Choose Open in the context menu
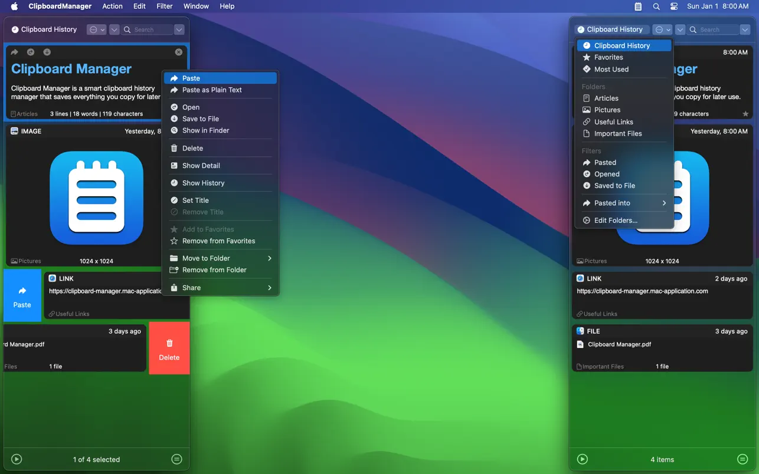Image resolution: width=759 pixels, height=474 pixels. pyautogui.click(x=220, y=107)
